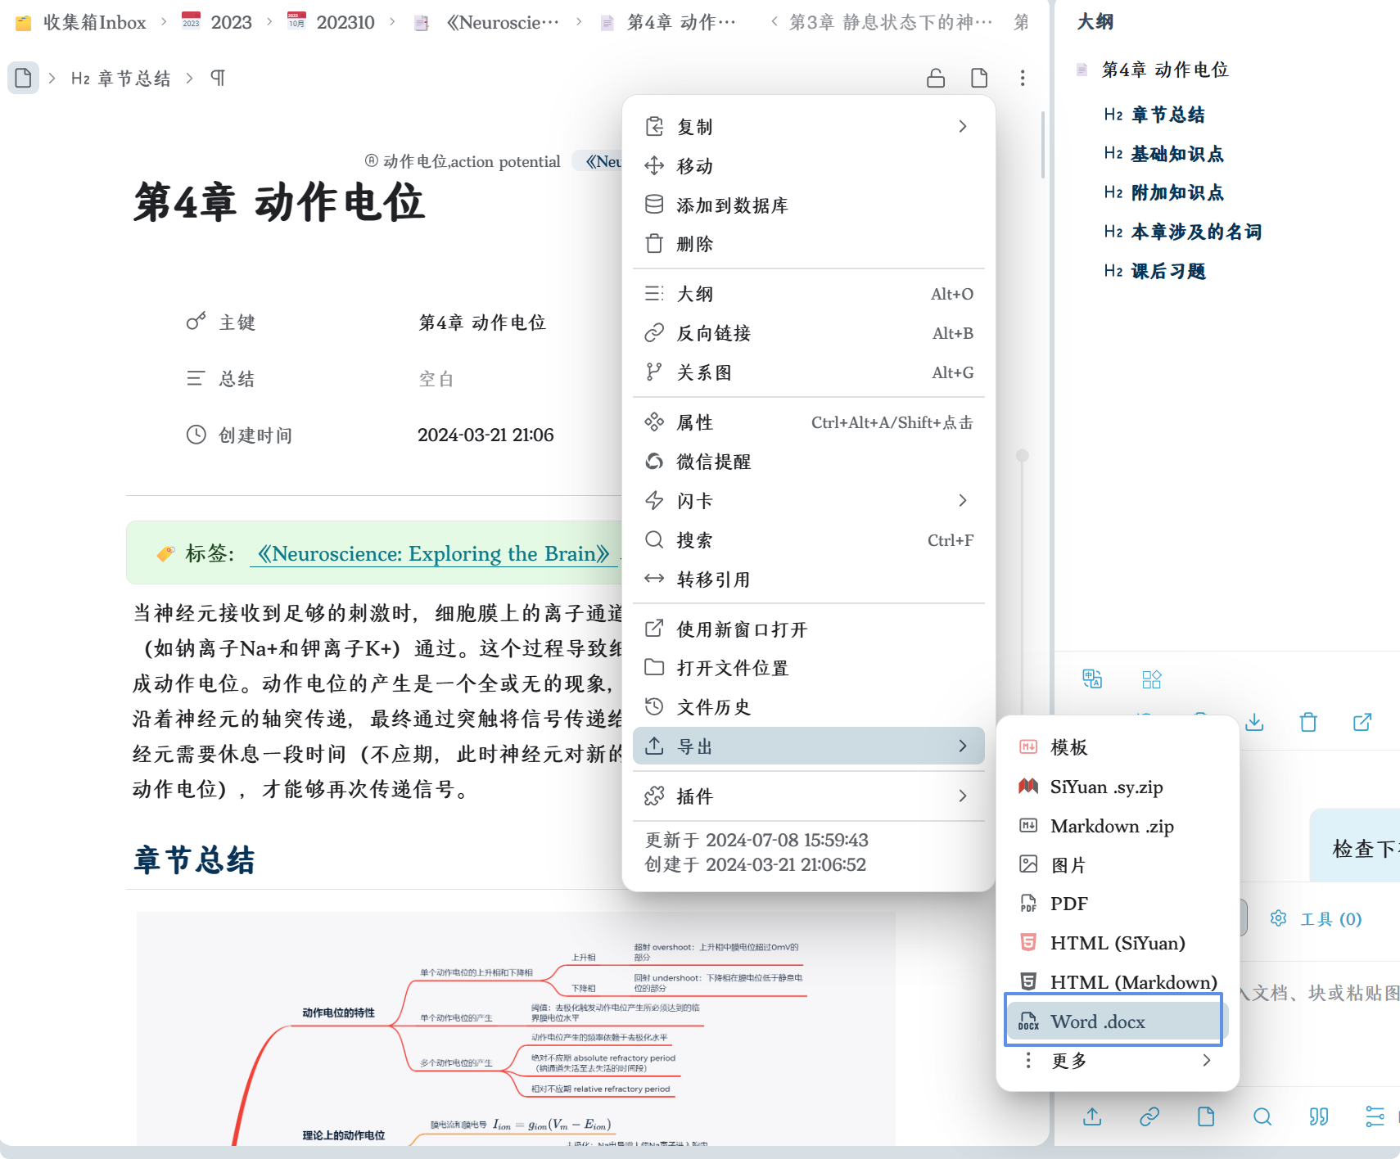Export as Markdown .zip
Image resolution: width=1400 pixels, height=1159 pixels.
coord(1118,826)
